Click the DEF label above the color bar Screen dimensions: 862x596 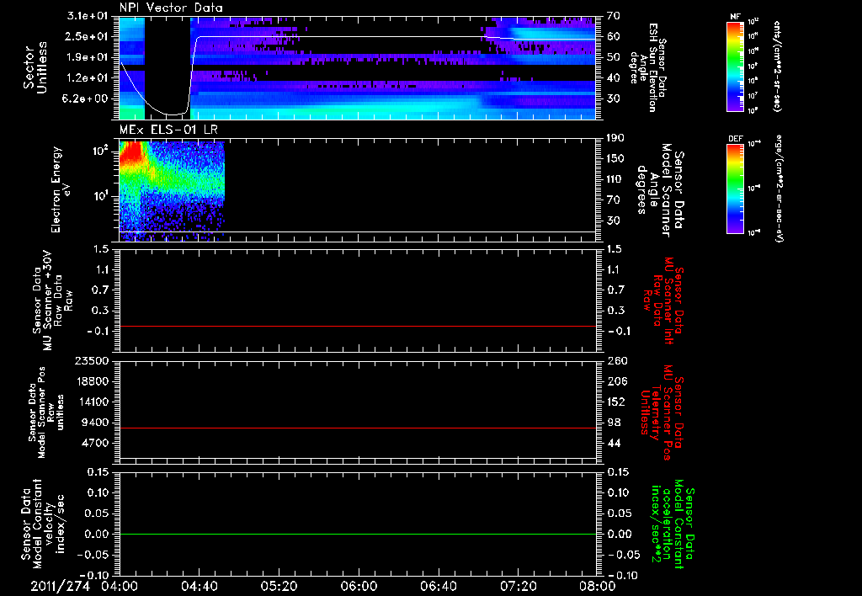click(736, 139)
